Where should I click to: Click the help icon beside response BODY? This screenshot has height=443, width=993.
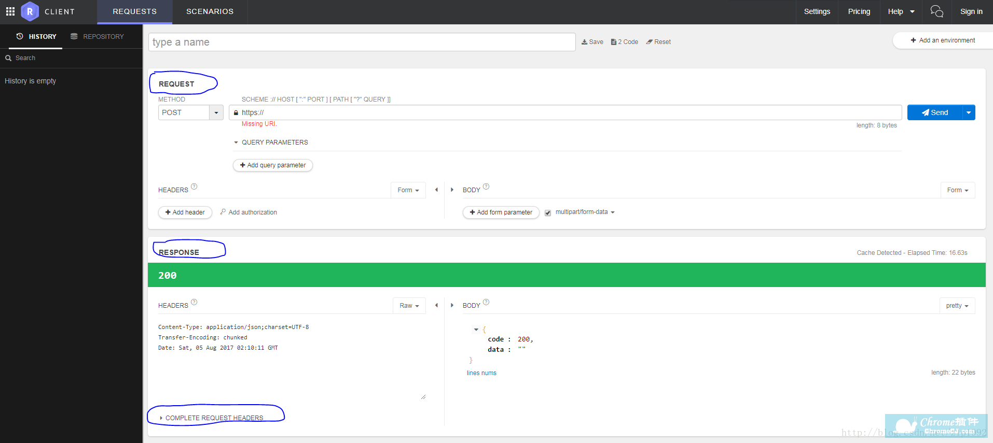[x=486, y=302]
